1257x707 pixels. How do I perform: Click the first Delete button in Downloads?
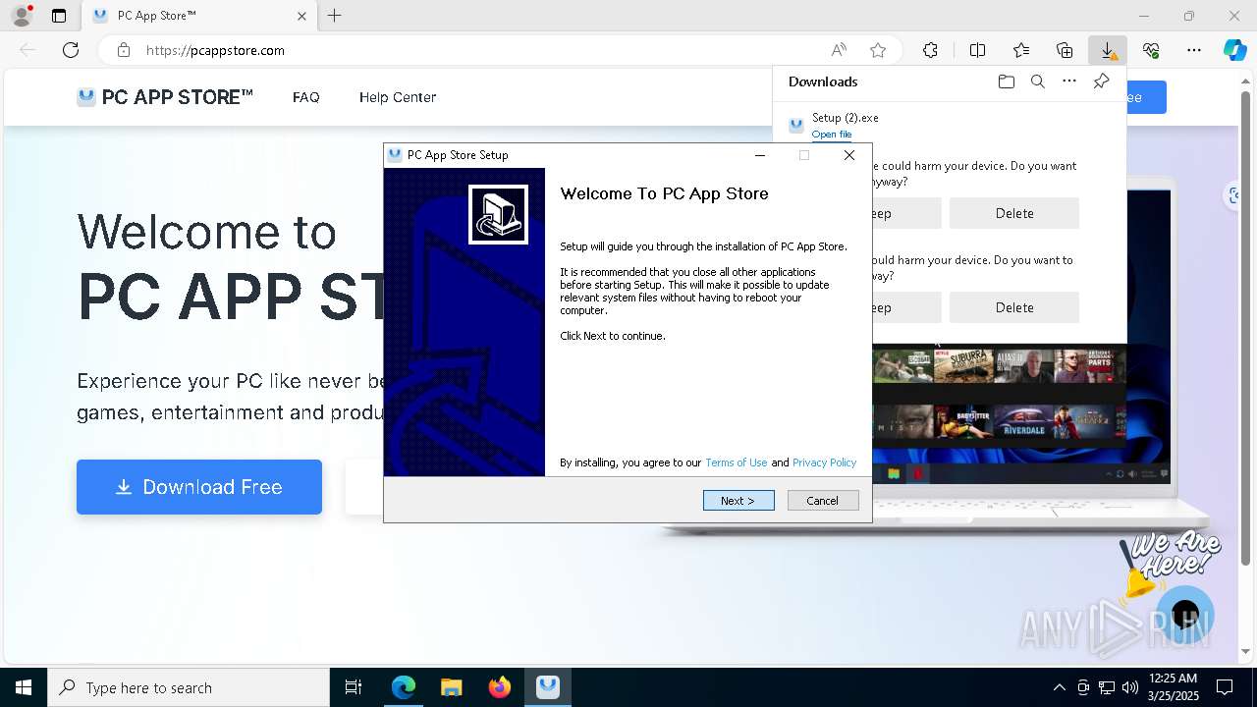pyautogui.click(x=1013, y=213)
